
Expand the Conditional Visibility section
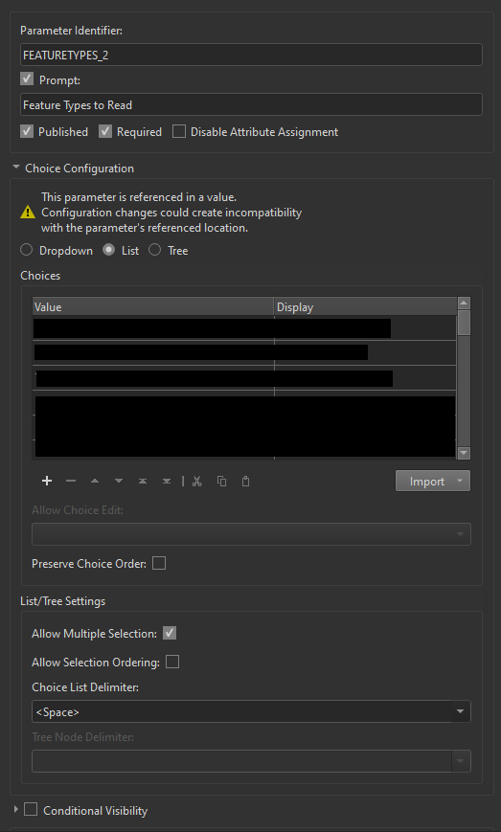coord(15,810)
